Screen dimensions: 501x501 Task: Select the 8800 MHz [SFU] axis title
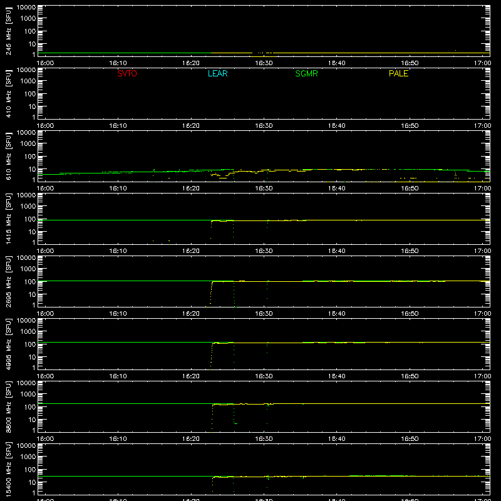(x=9, y=406)
